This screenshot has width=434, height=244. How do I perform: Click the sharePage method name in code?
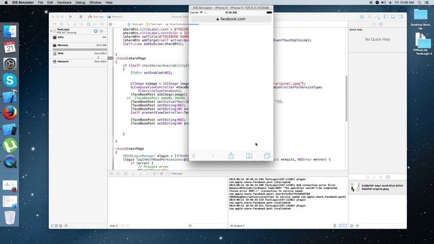click(137, 58)
